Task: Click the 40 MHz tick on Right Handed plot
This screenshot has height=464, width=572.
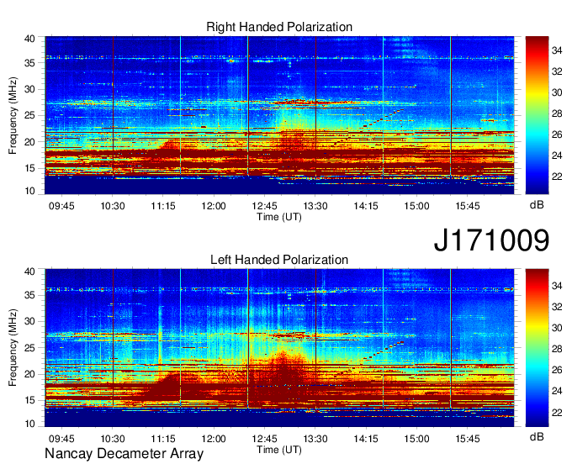Action: click(x=30, y=39)
